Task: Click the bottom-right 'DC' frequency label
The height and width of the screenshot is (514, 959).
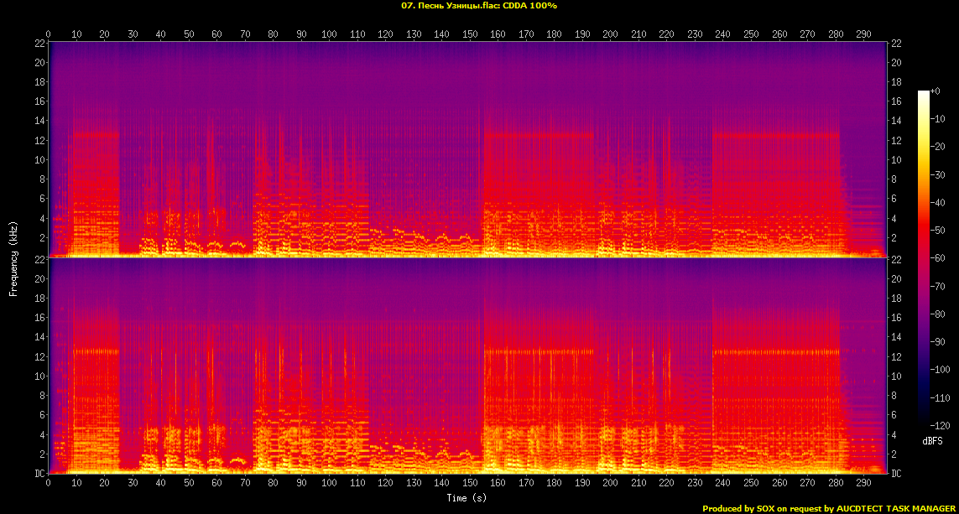Action: click(897, 474)
